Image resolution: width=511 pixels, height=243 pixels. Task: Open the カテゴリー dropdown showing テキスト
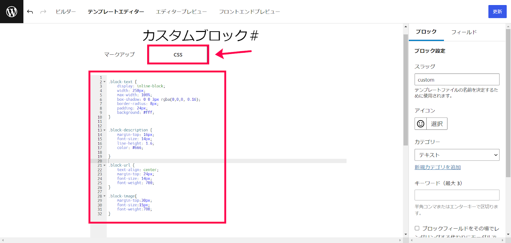457,155
